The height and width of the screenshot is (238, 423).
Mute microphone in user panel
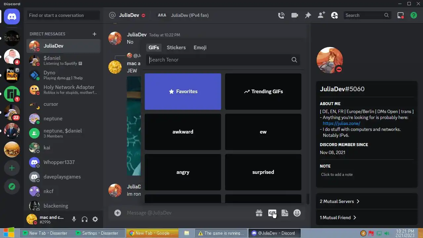click(74, 219)
